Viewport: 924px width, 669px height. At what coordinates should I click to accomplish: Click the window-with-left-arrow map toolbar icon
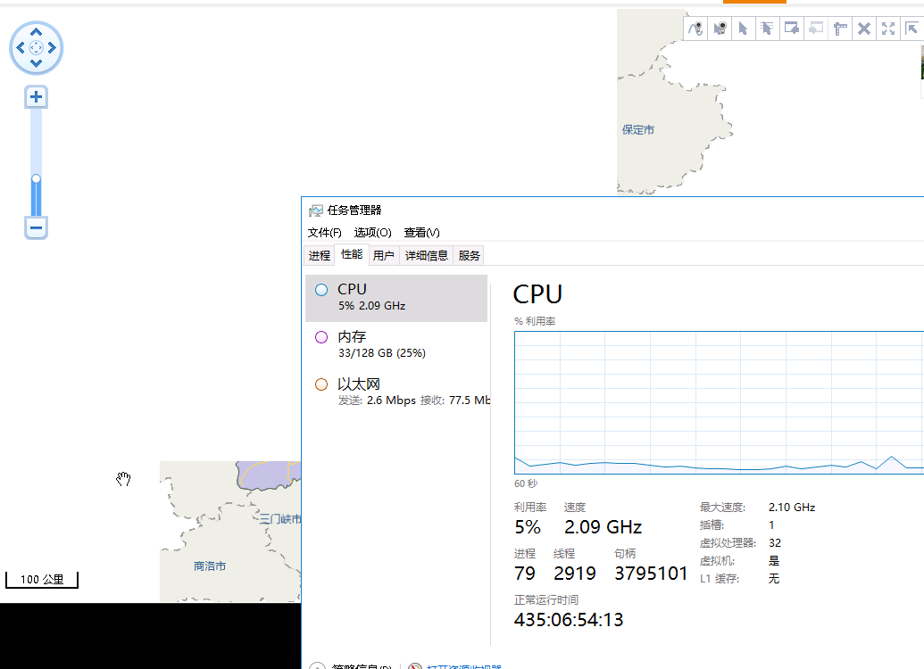click(x=791, y=29)
